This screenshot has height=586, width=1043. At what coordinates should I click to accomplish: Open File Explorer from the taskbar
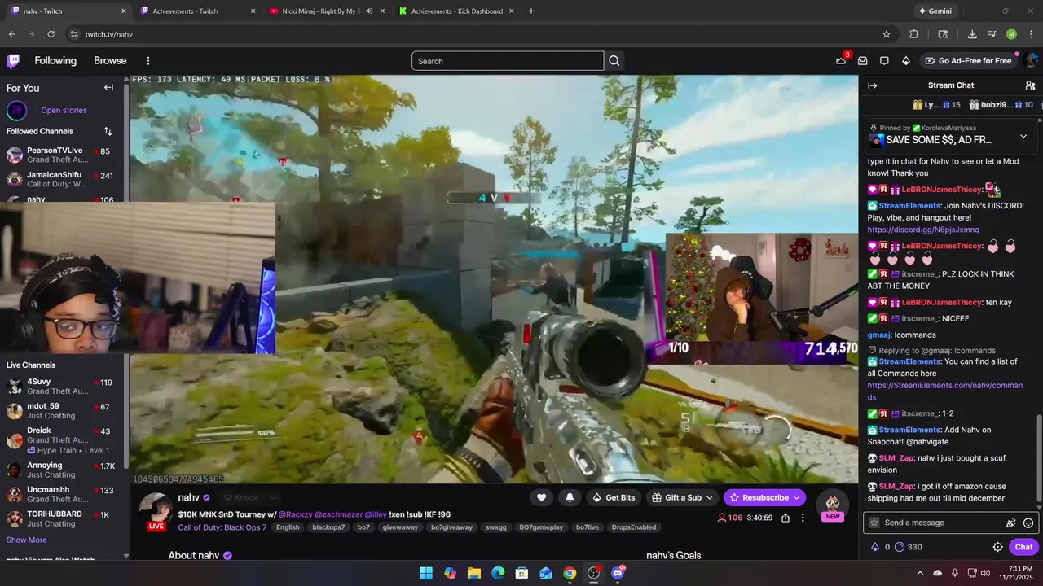click(x=473, y=573)
